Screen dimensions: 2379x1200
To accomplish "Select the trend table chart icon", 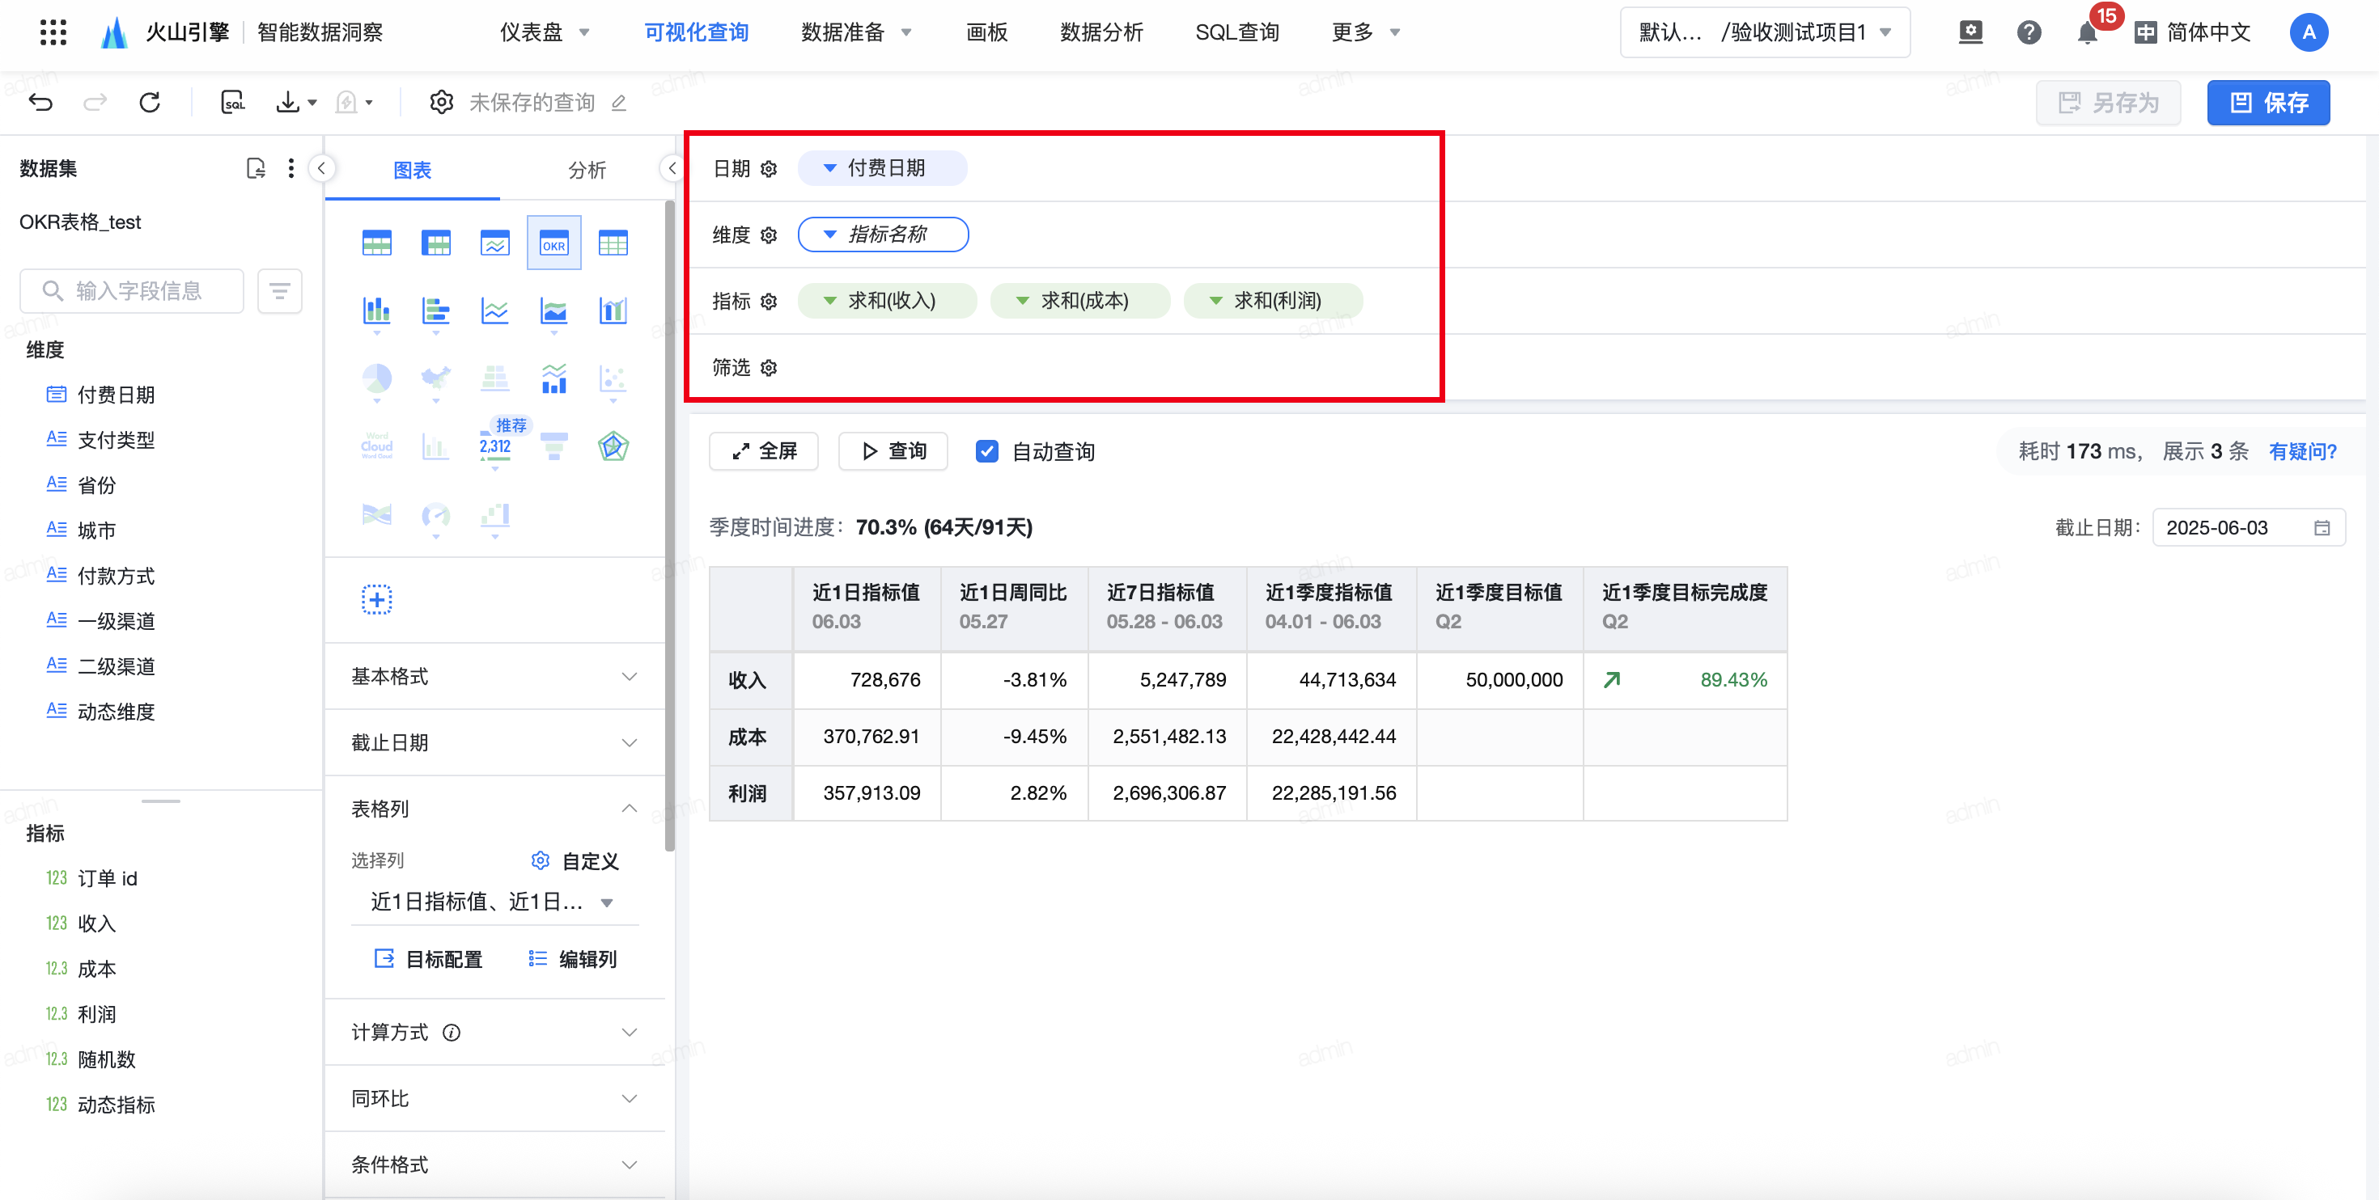I will [495, 243].
